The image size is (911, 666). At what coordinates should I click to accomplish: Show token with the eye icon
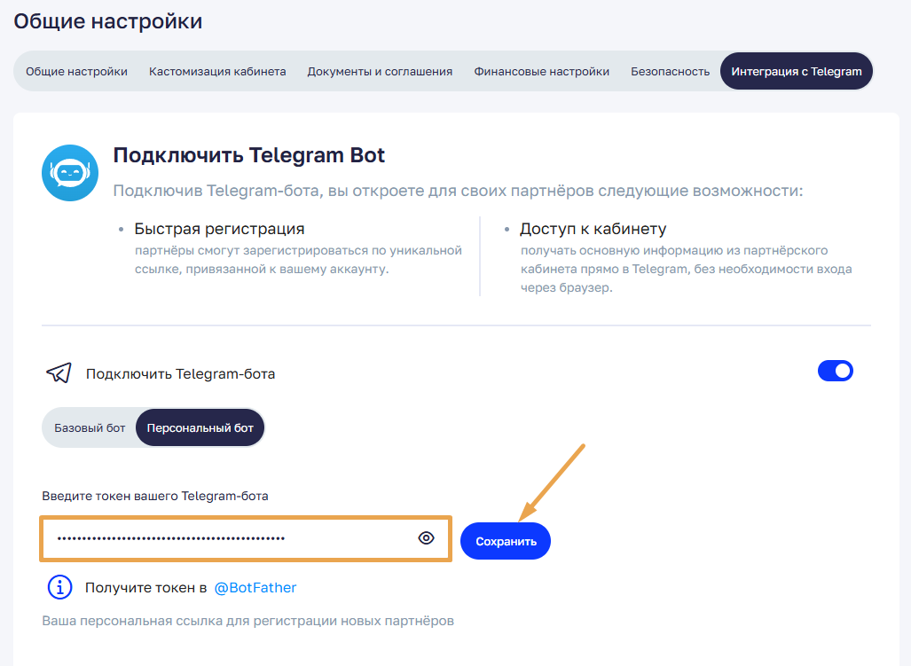[x=427, y=538]
